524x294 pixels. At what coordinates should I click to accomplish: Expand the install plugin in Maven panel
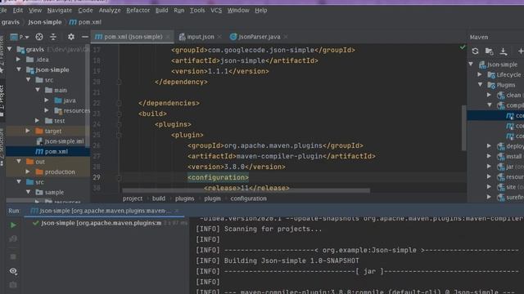pos(490,156)
